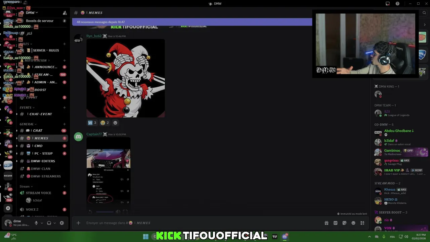Image resolution: width=430 pixels, height=242 pixels.
Task: Collapse the GENERAL category
Action: coord(28,124)
